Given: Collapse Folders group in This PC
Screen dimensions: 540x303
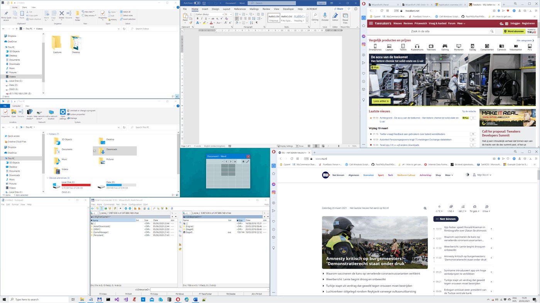Looking at the screenshot, I should pos(48,134).
